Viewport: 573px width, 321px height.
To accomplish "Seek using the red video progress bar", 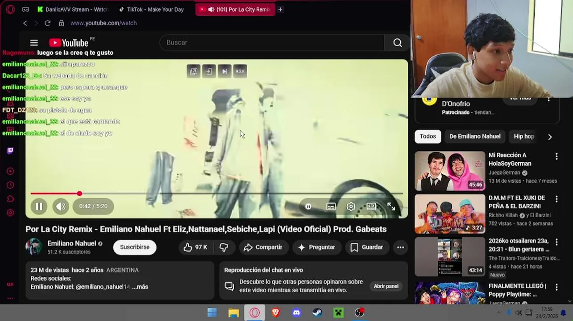I will 217,193.
